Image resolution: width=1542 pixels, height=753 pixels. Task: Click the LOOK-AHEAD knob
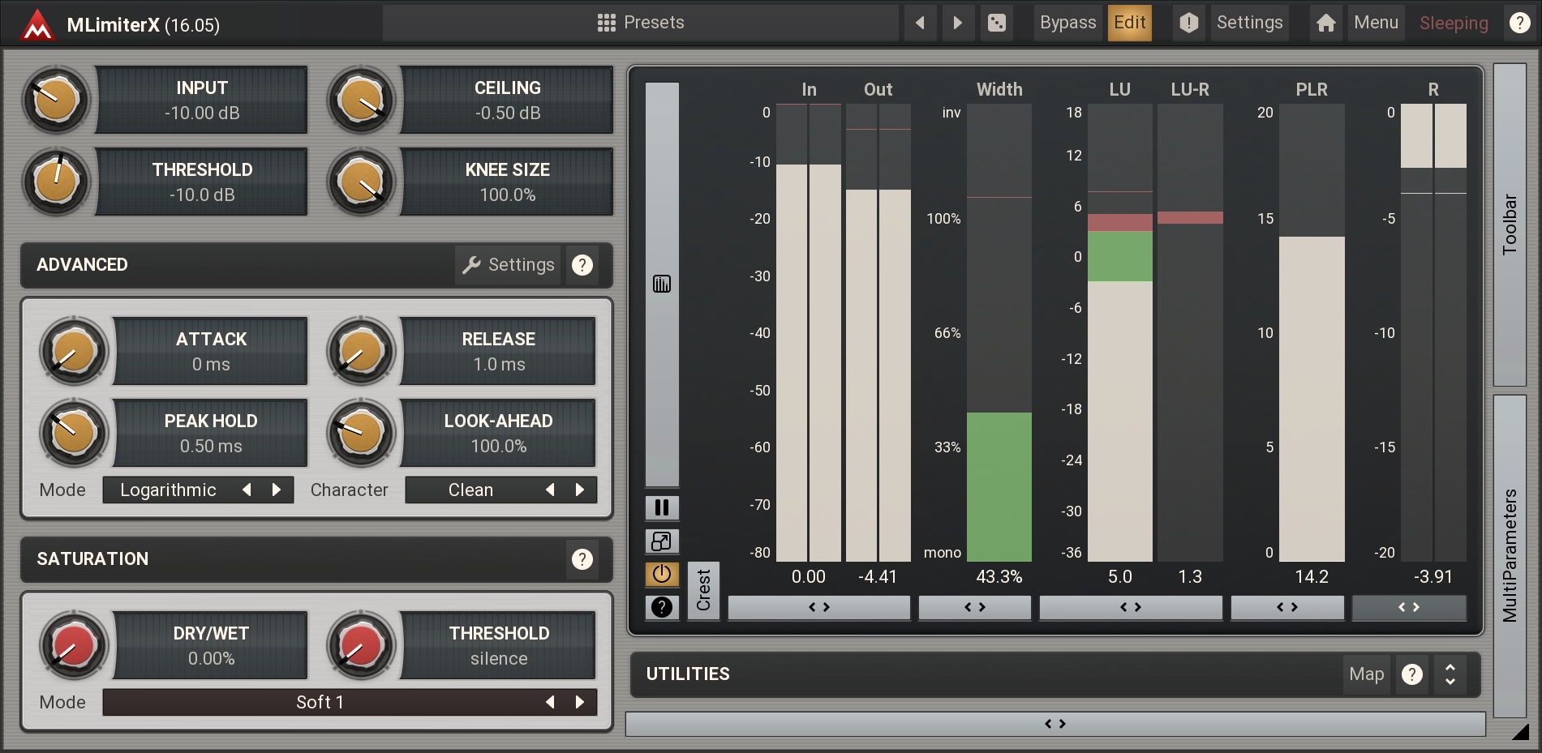[x=362, y=433]
